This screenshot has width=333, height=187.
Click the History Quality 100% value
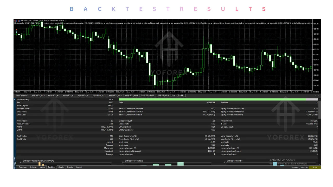point(111,99)
